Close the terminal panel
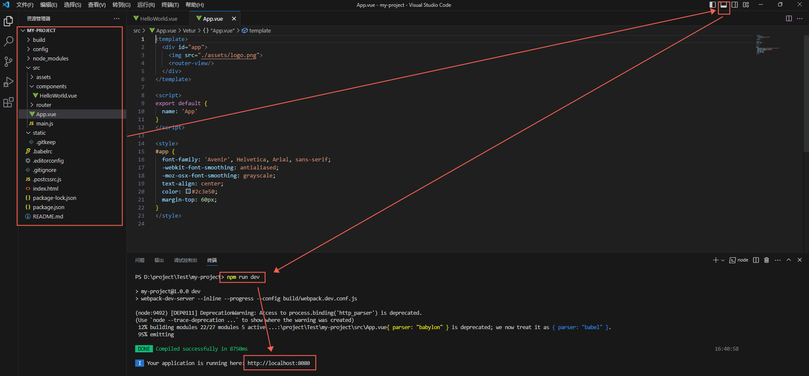The width and height of the screenshot is (809, 376). point(800,260)
